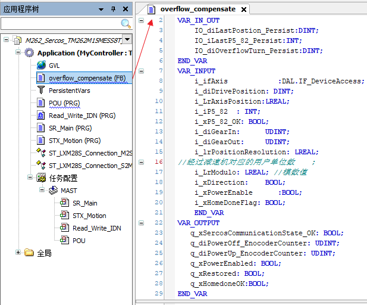This screenshot has height=305, width=367.
Task: Click the MAST task icon
Action: (x=52, y=190)
